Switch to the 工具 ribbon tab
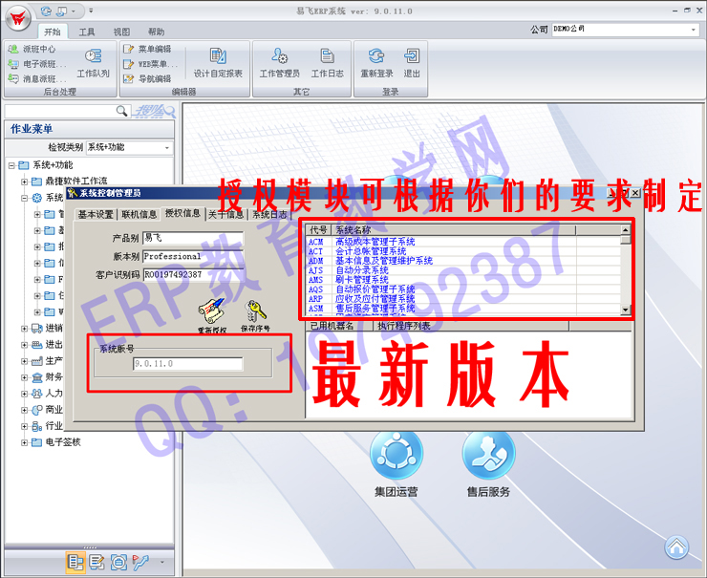Image resolution: width=707 pixels, height=578 pixels. (x=87, y=32)
